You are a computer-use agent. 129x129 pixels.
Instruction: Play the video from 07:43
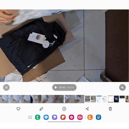(56, 87)
